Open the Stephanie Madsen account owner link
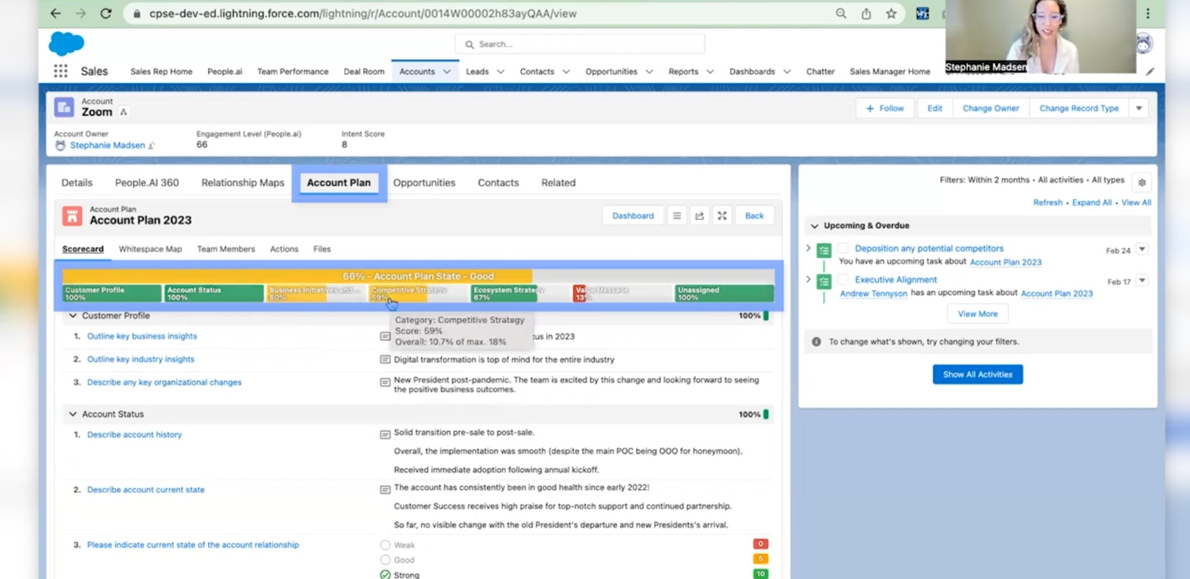 107,145
